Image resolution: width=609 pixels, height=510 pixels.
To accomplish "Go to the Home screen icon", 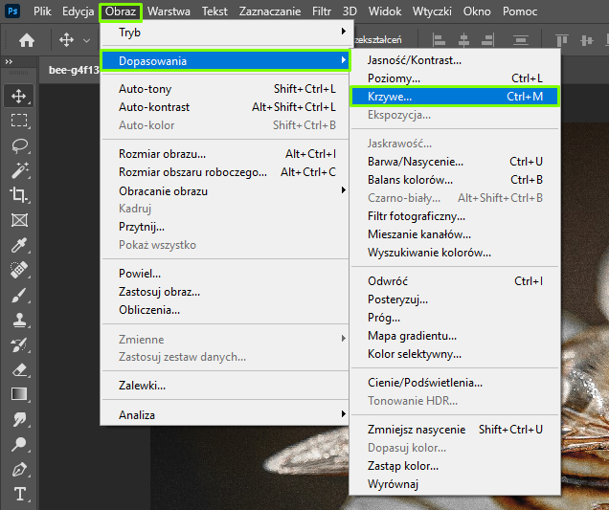I will [27, 40].
